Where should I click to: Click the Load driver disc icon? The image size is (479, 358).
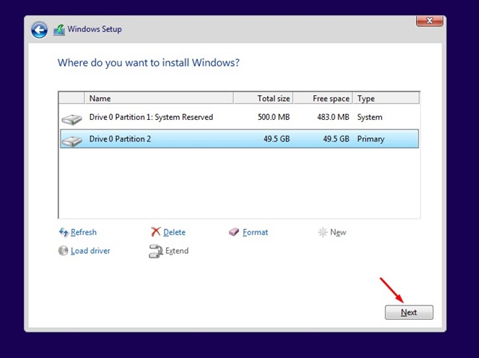click(63, 251)
